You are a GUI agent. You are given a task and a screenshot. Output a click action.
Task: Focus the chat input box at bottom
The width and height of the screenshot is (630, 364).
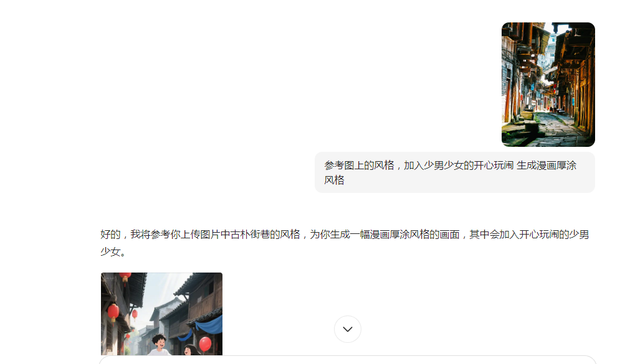[348, 360]
